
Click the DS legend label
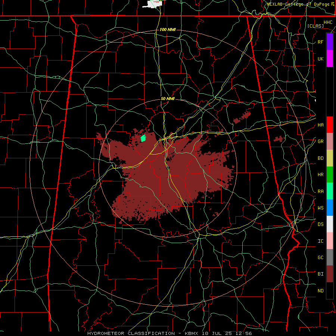(320, 224)
